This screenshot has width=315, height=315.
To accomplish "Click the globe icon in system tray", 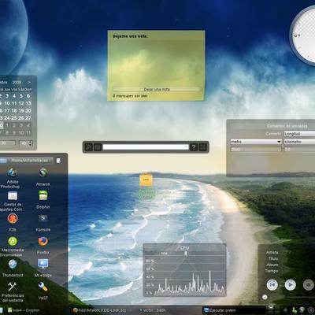I will coord(302,310).
